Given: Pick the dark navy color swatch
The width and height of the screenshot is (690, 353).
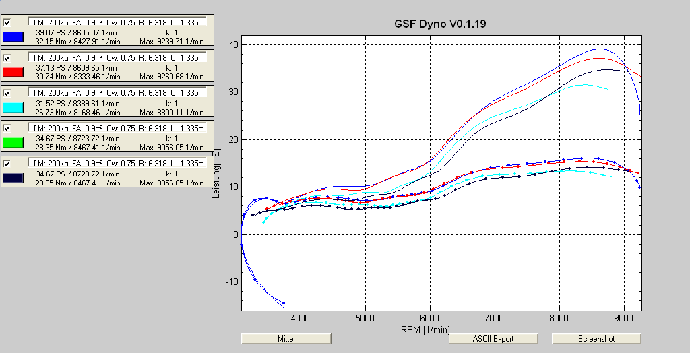Looking at the screenshot, I should [14, 176].
